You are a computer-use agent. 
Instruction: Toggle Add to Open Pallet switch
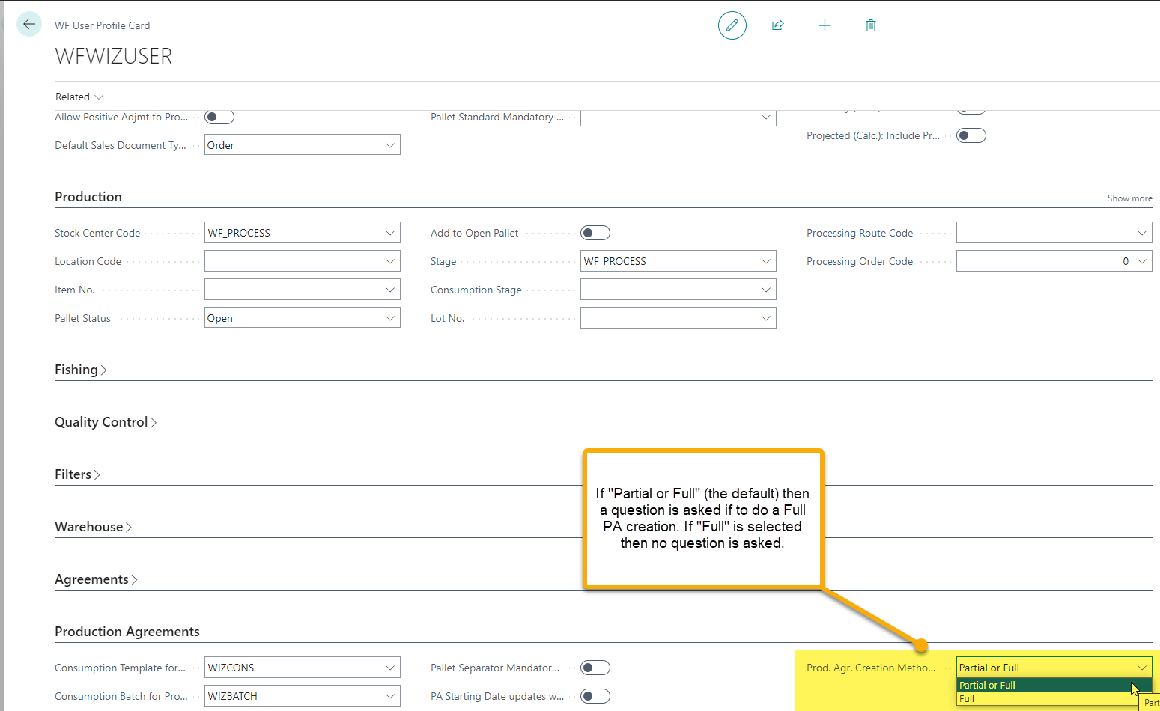click(x=595, y=233)
